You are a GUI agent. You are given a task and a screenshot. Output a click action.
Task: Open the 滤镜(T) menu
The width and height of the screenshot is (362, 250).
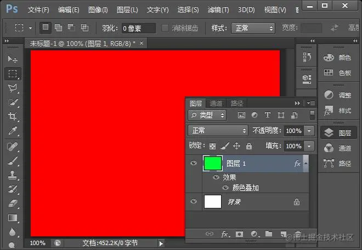pyautogui.click(x=218, y=10)
